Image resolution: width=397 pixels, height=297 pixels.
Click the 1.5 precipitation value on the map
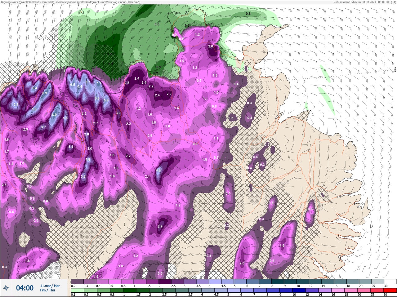pos(204,160)
